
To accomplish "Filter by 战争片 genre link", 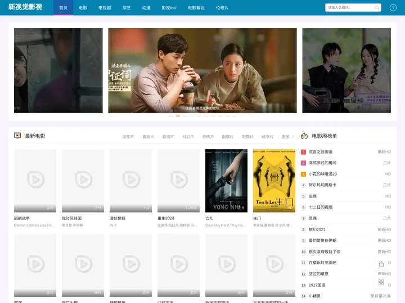I will (x=268, y=136).
